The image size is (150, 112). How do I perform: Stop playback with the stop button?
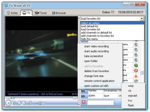[x=14, y=103]
